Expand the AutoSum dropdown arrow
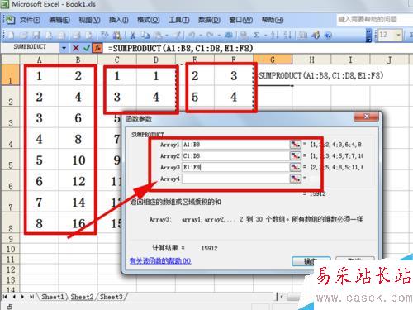The width and height of the screenshot is (413, 310). (265, 36)
